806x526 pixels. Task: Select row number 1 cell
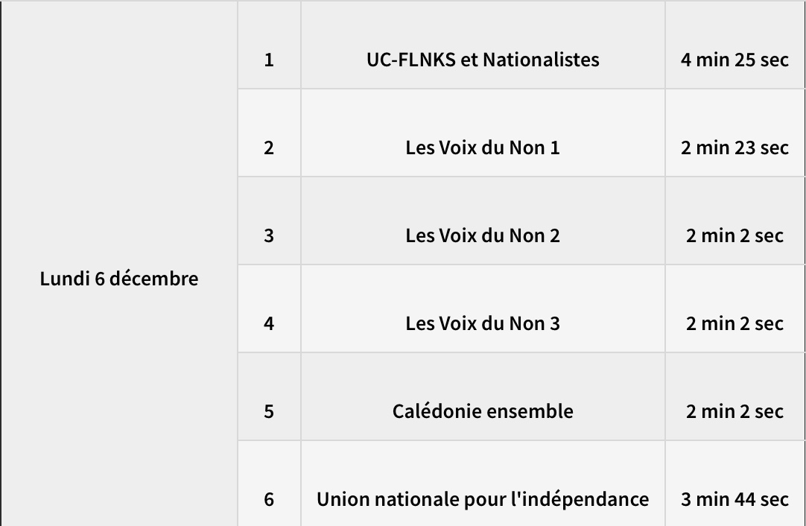pyautogui.click(x=269, y=60)
